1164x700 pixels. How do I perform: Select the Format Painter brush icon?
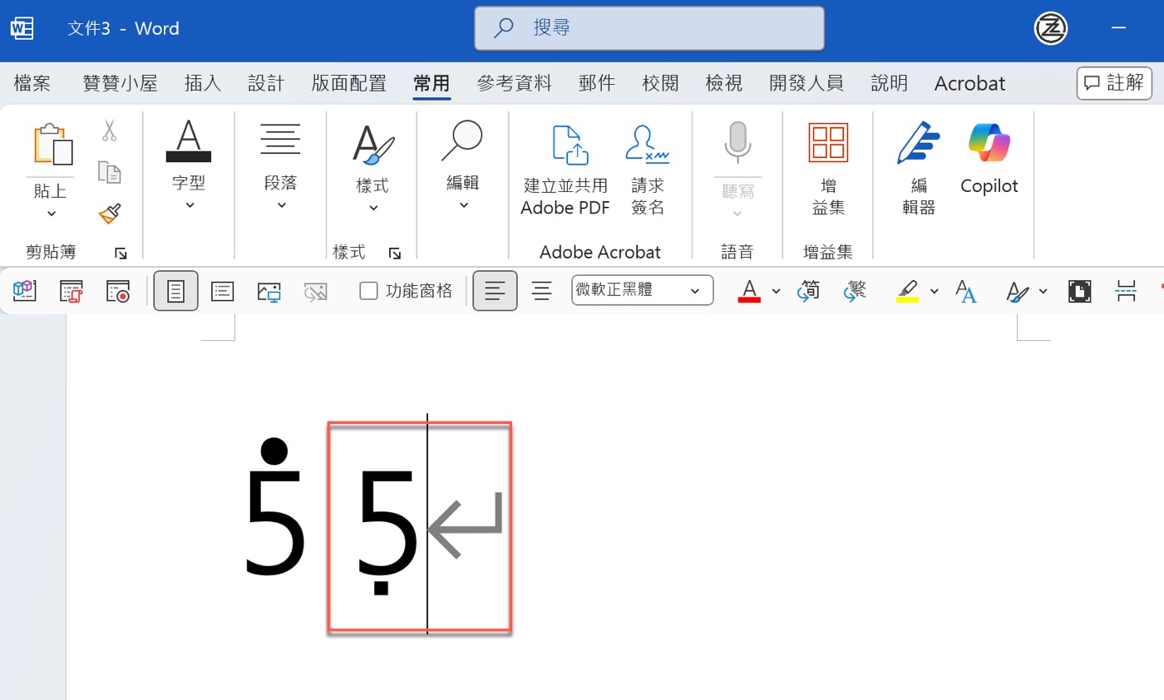point(109,214)
